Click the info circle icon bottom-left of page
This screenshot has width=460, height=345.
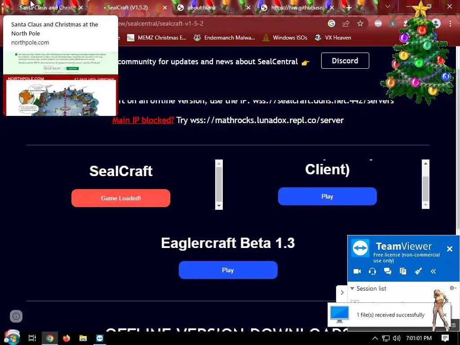click(x=16, y=316)
